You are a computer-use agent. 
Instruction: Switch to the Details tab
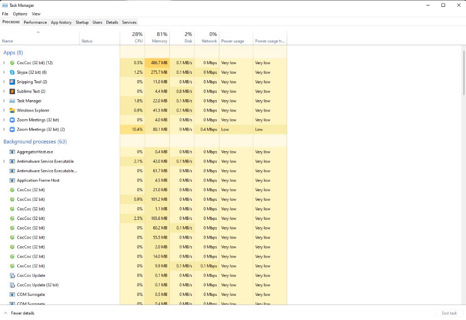point(112,22)
